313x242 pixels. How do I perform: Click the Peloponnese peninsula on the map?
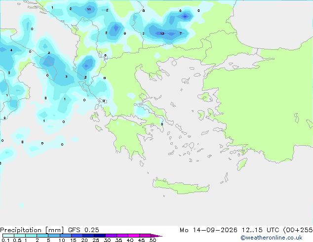click(x=128, y=136)
